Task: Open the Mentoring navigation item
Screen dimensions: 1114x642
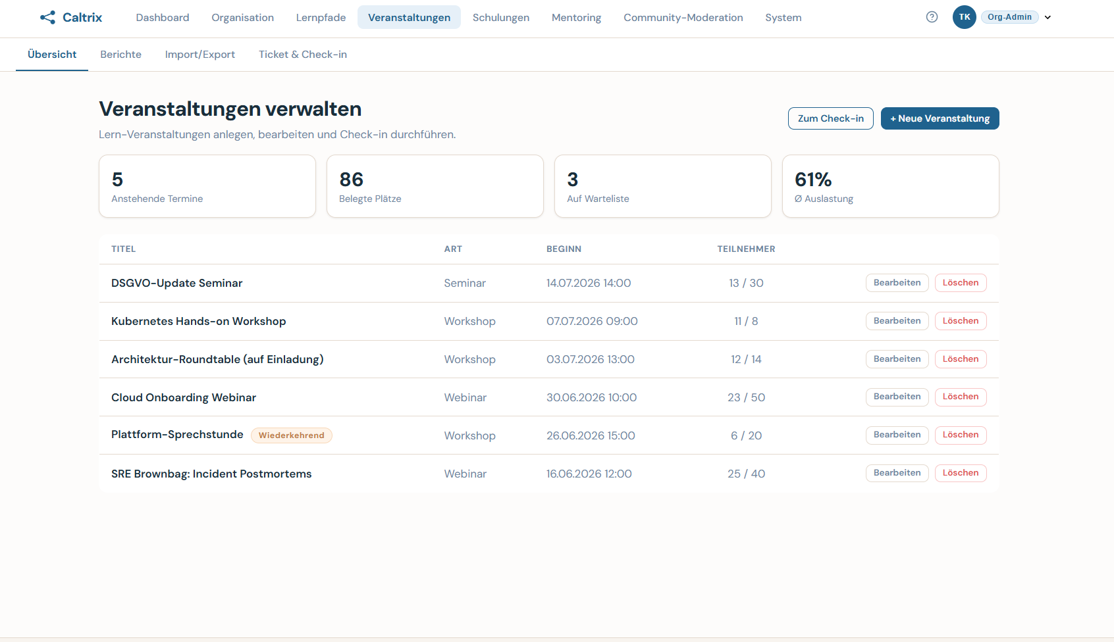Action: (x=576, y=18)
